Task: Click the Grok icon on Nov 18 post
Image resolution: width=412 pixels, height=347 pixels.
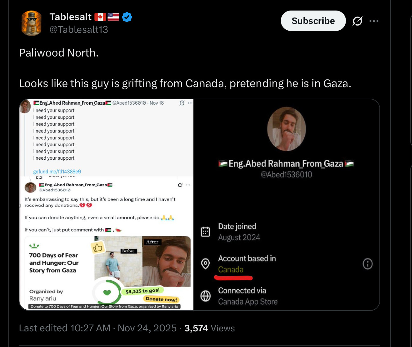Action: [182, 103]
